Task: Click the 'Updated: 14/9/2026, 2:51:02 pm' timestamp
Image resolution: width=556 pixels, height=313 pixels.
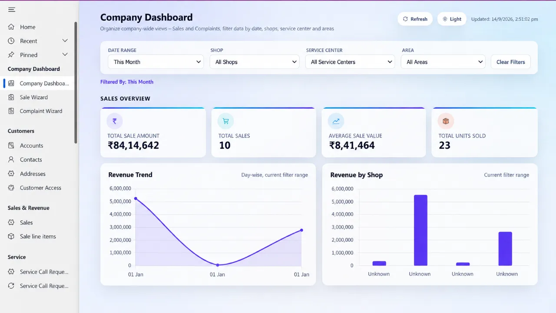Action: point(505,19)
